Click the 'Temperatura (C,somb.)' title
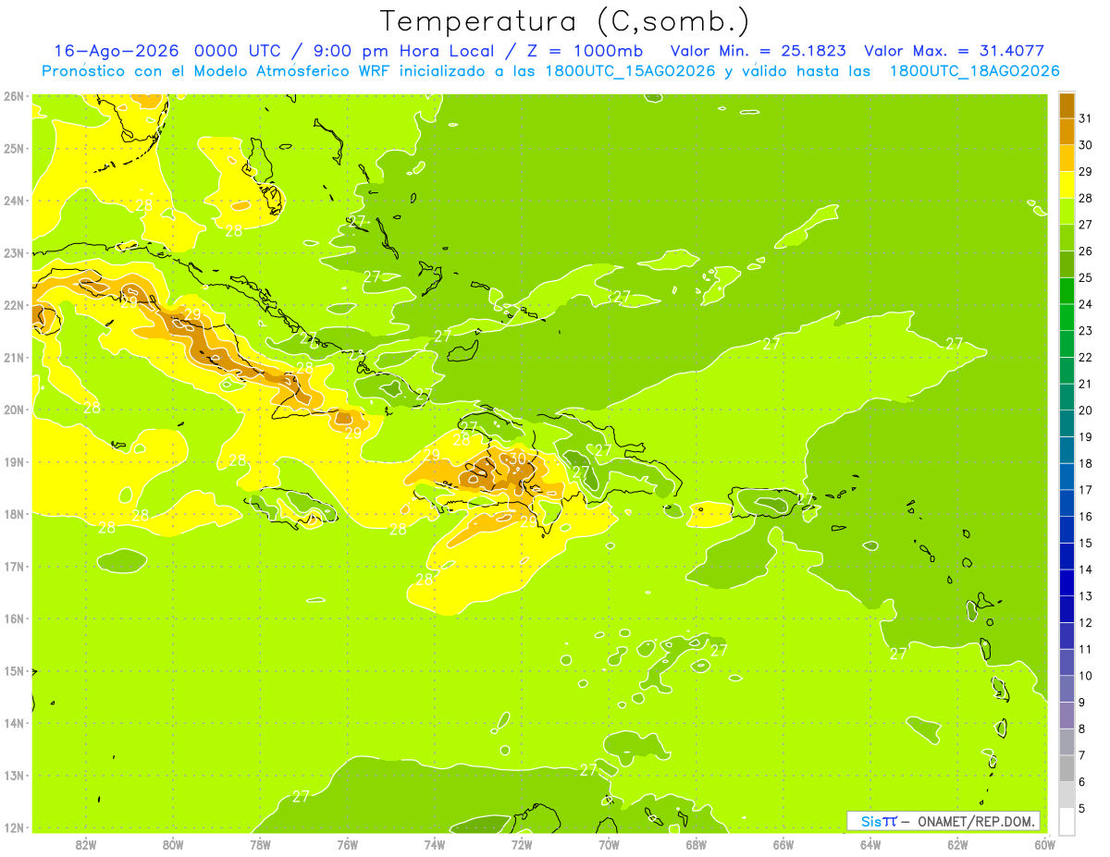This screenshot has width=1110, height=857. pyautogui.click(x=565, y=20)
